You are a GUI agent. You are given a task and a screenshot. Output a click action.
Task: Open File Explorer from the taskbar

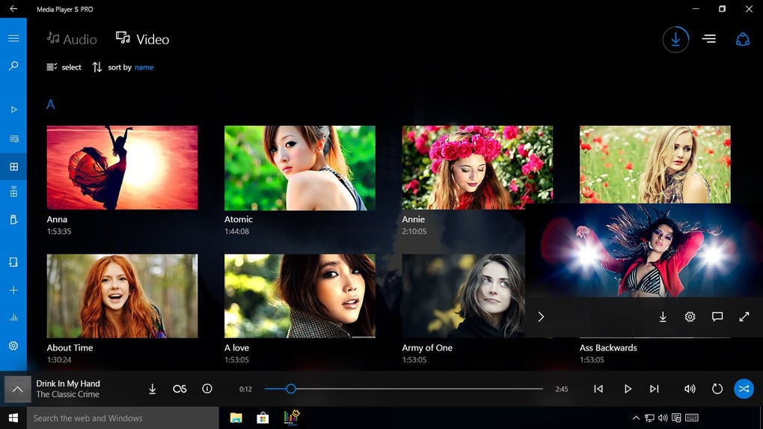[236, 418]
